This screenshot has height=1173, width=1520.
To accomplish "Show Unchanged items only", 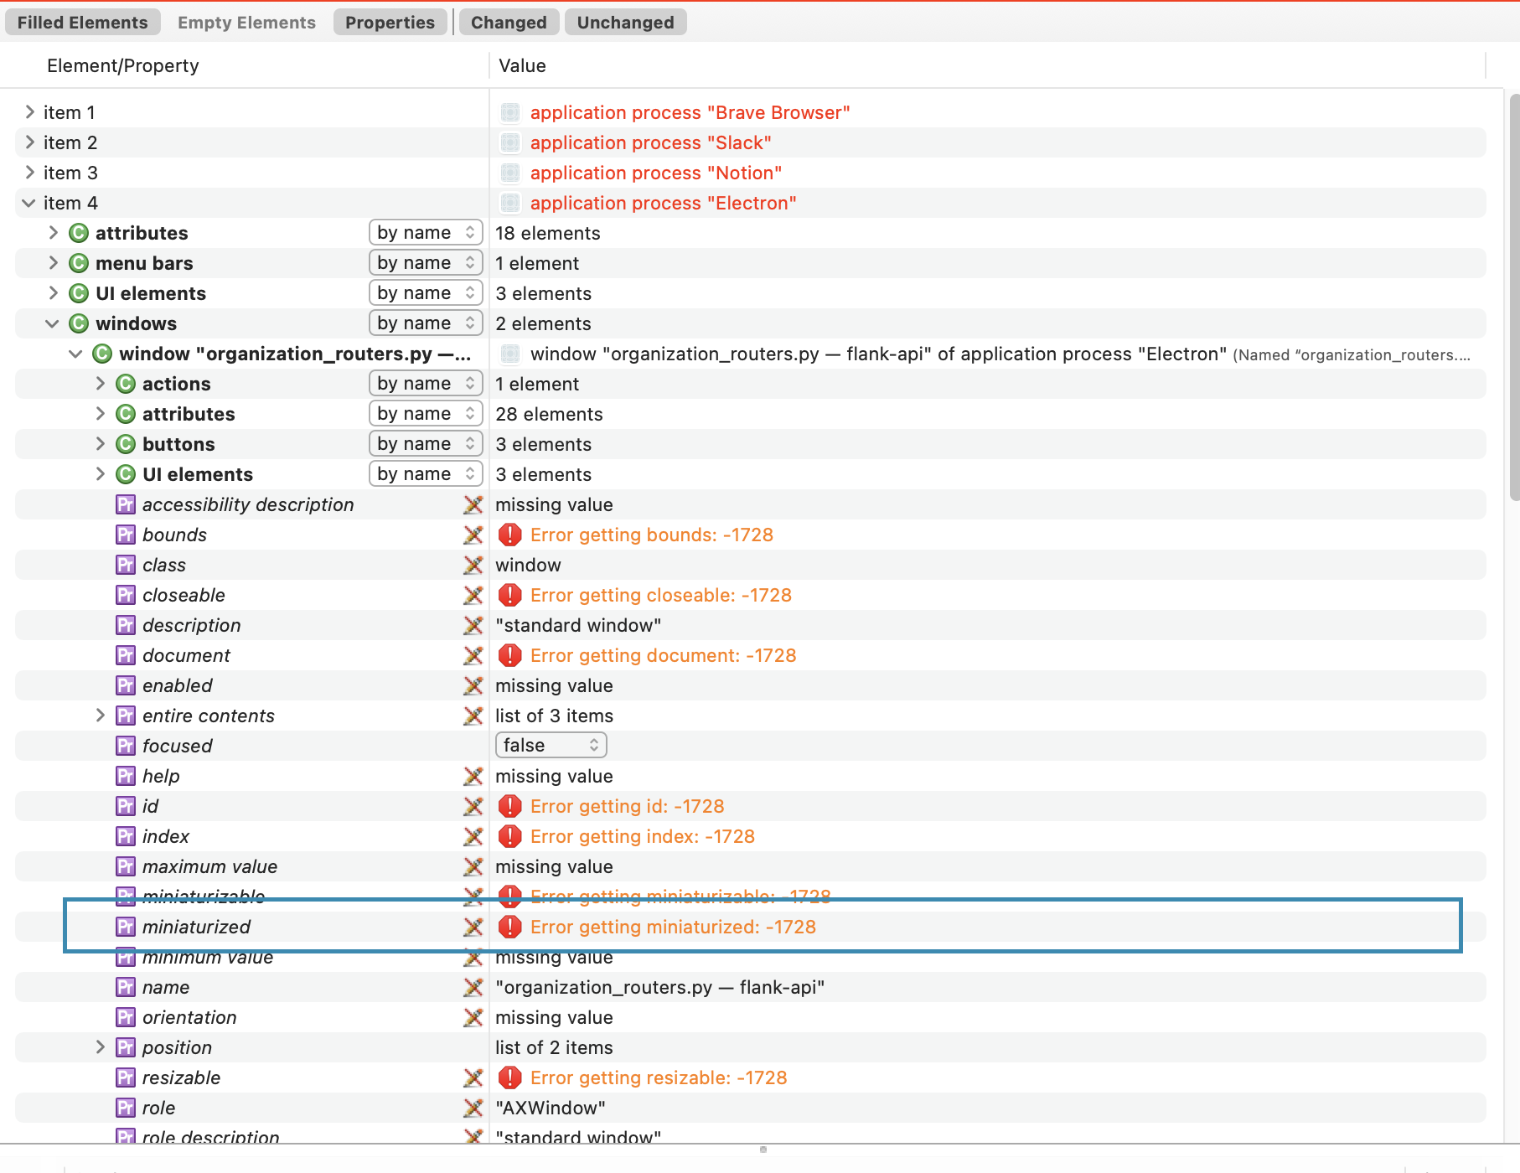I will pos(625,23).
